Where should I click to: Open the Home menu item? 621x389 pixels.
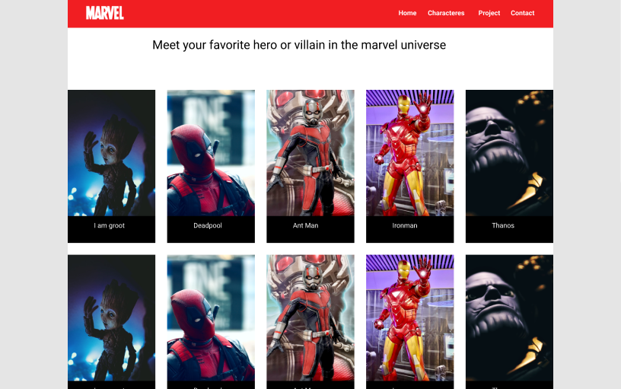coord(407,13)
